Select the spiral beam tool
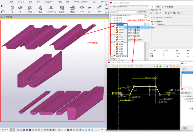Screen dimensions: 193x132 click(x=72, y=8)
